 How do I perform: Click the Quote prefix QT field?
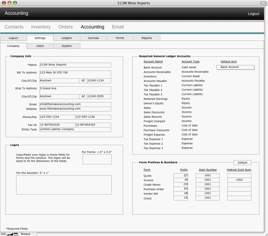coord(181,175)
